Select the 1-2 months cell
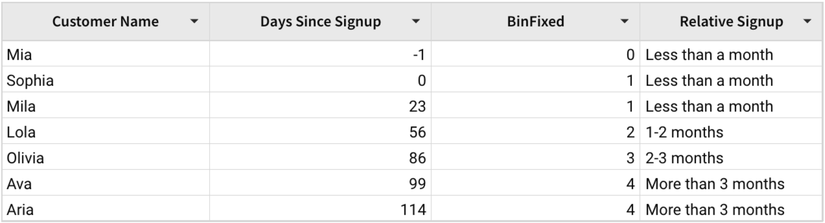The width and height of the screenshot is (825, 223). point(684,133)
